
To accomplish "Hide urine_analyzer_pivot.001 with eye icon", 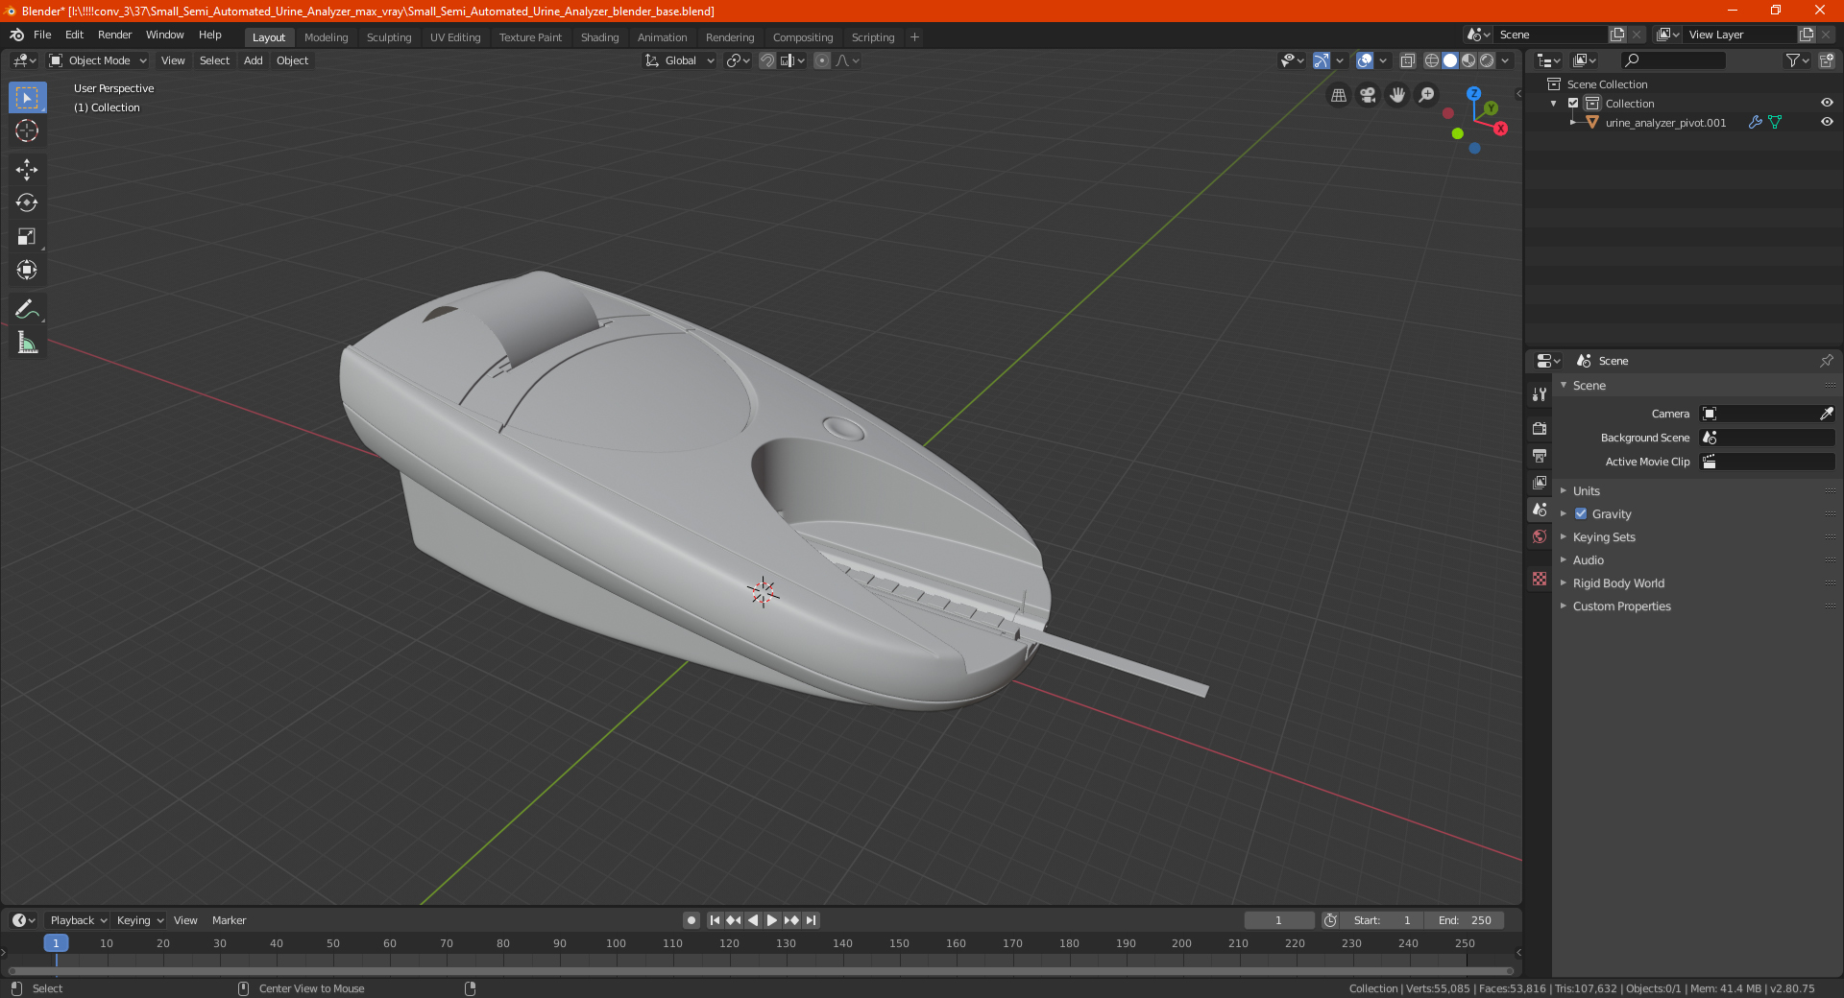I will 1827,122.
